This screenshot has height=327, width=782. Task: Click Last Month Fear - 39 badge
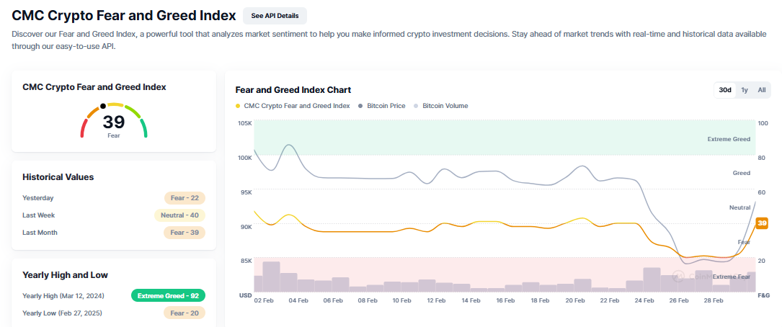point(185,233)
